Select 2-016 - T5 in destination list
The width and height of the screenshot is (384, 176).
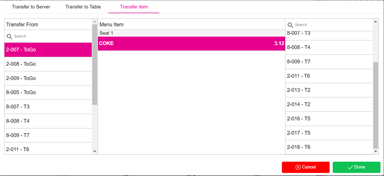tap(329, 119)
